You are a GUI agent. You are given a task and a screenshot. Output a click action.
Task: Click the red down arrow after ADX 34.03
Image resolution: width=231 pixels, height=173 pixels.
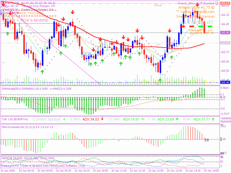[102, 119]
